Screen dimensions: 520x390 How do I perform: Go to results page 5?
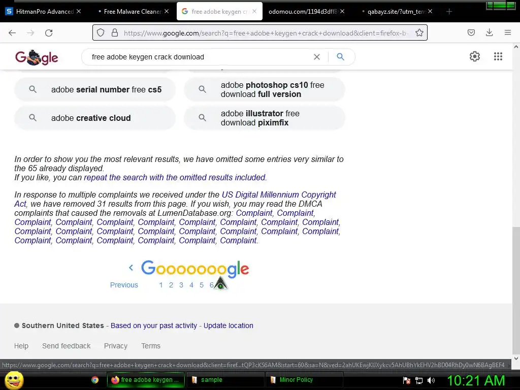(202, 285)
